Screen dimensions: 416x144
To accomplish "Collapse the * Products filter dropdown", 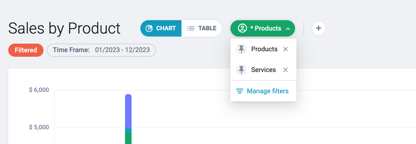I will (x=263, y=28).
